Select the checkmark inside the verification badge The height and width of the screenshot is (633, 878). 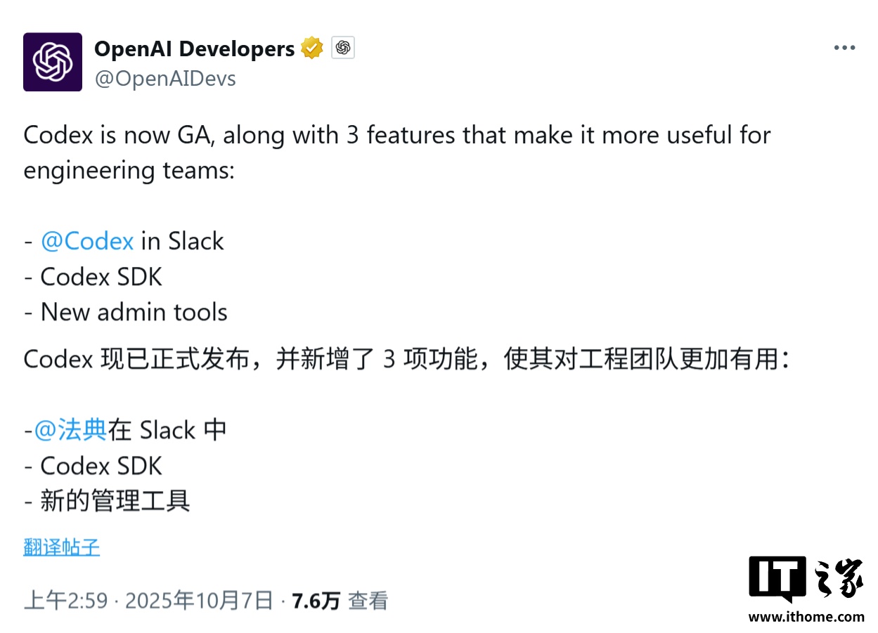[312, 48]
